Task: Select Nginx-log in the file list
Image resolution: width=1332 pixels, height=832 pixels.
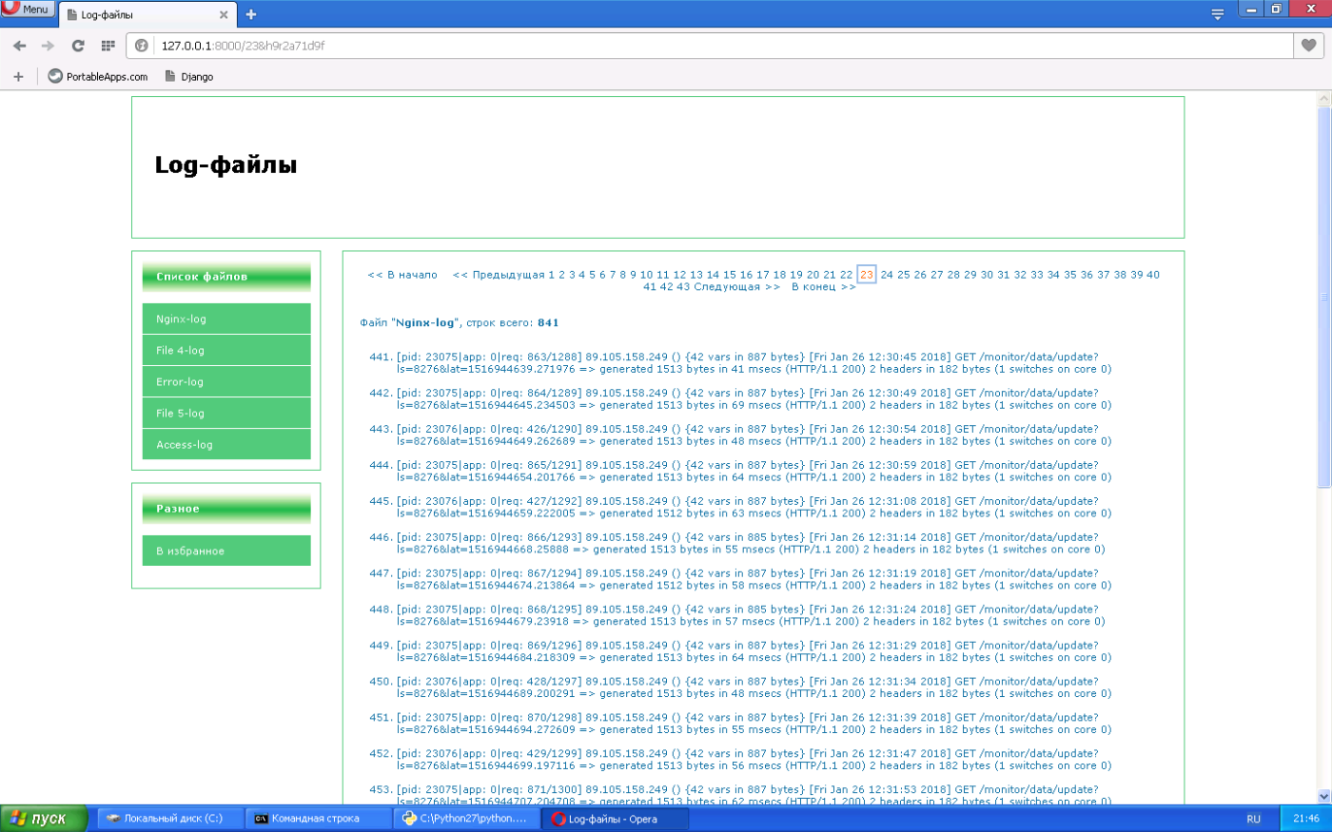Action: pyautogui.click(x=226, y=319)
